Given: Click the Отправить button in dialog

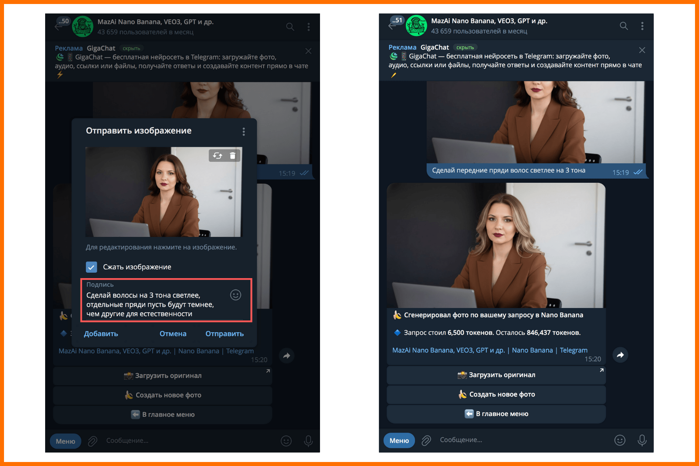Looking at the screenshot, I should pyautogui.click(x=225, y=333).
